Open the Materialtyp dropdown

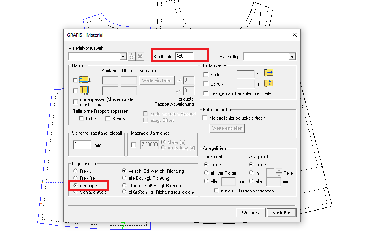[x=292, y=57]
